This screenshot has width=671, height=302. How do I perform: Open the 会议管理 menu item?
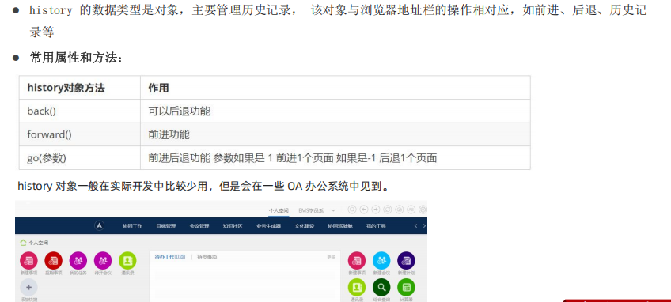pyautogui.click(x=199, y=226)
